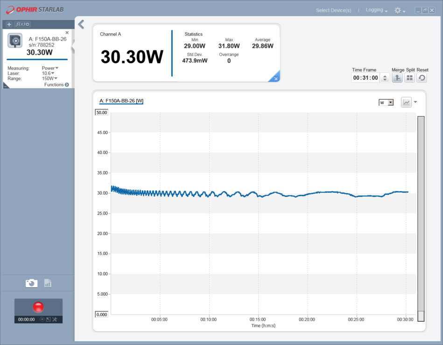Collapse the left panel with the arrow
The image size is (443, 345).
click(81, 24)
